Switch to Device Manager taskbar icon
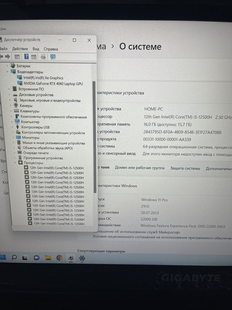This screenshot has height=310, width=232. [x=71, y=258]
